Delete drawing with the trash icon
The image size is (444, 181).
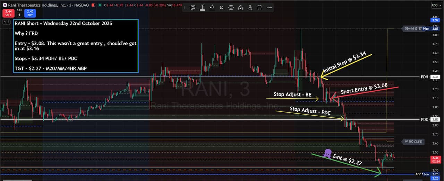click(x=259, y=7)
